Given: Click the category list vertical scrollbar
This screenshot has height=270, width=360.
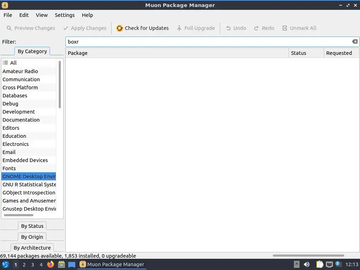Looking at the screenshot, I should [60, 84].
